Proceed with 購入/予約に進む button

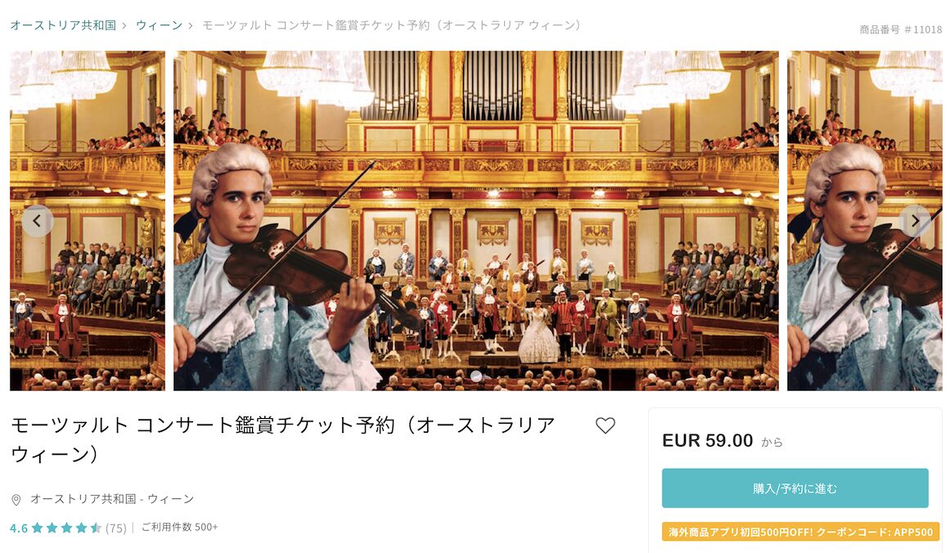pos(795,488)
